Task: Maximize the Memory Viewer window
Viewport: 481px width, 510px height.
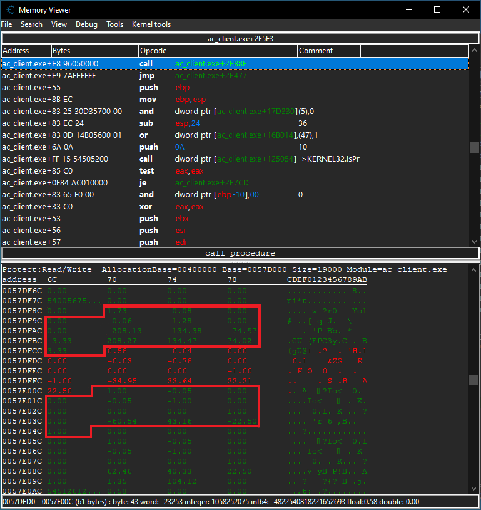Action: pyautogui.click(x=437, y=9)
